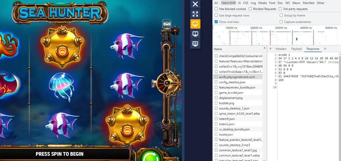This screenshot has height=161, width=341.
Task: Click the file icon beside totemL.json
Action: (216, 124)
